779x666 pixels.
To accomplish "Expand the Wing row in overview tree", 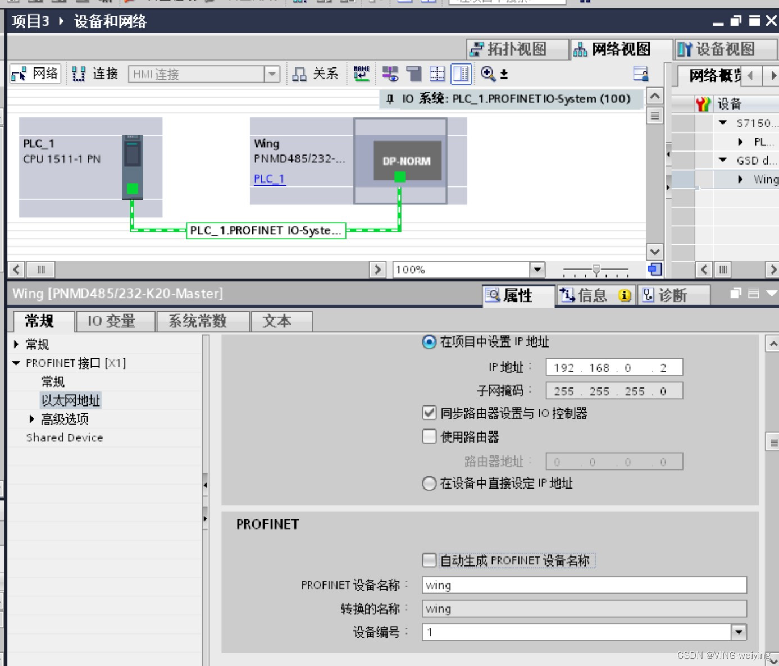I will tap(740, 179).
